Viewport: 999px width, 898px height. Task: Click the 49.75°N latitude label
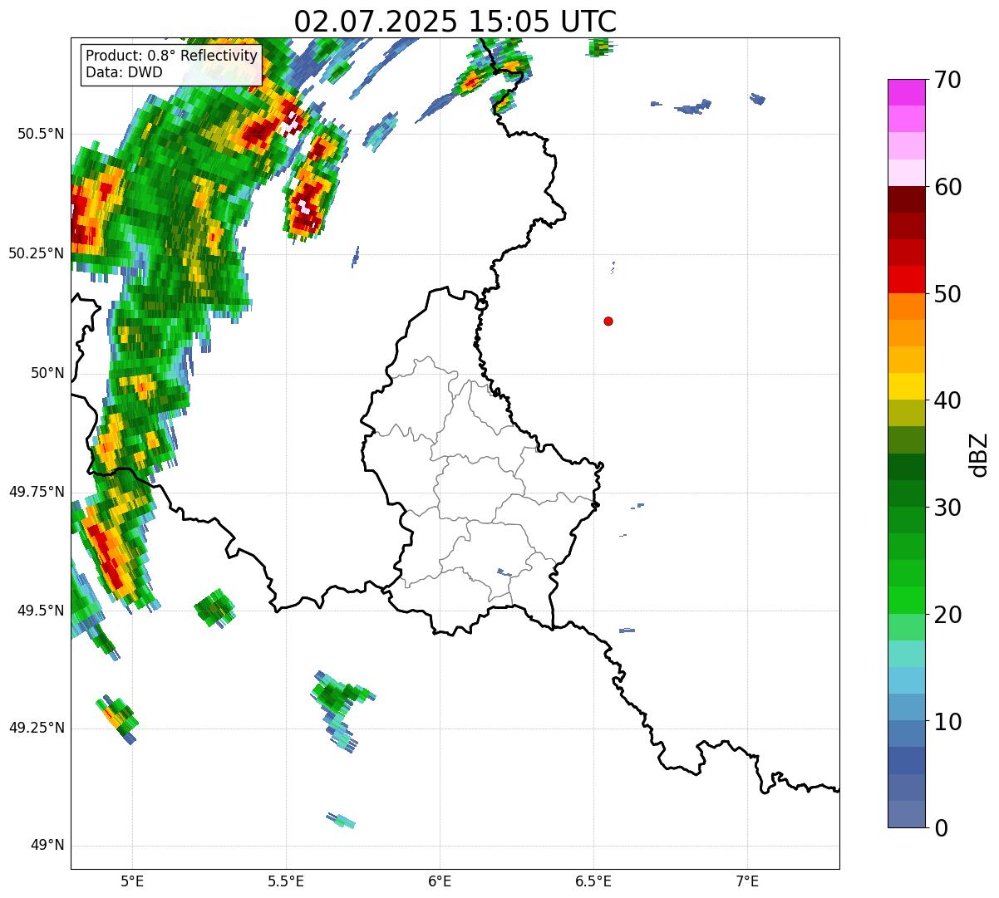pyautogui.click(x=37, y=492)
